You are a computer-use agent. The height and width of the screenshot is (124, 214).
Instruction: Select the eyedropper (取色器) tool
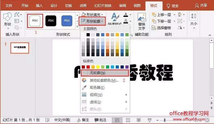[x=97, y=88]
